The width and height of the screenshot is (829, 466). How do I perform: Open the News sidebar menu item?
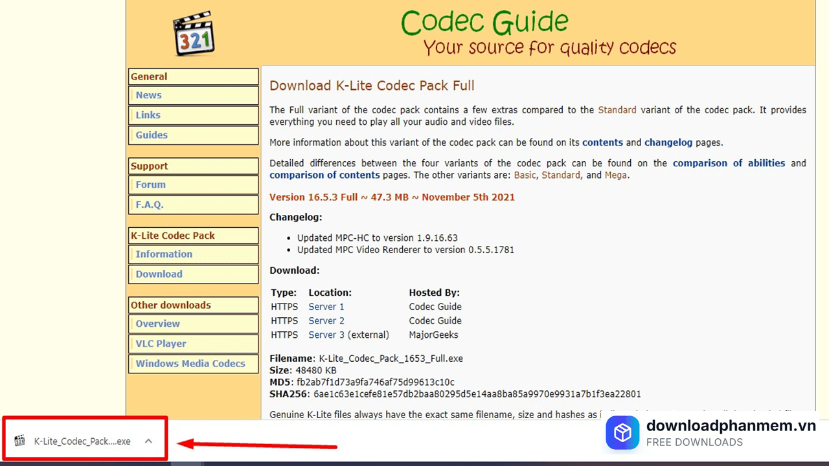(x=148, y=95)
